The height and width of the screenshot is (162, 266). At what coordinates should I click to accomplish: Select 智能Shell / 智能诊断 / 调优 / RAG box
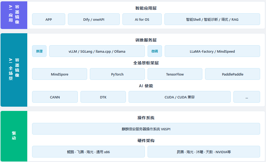(212, 19)
